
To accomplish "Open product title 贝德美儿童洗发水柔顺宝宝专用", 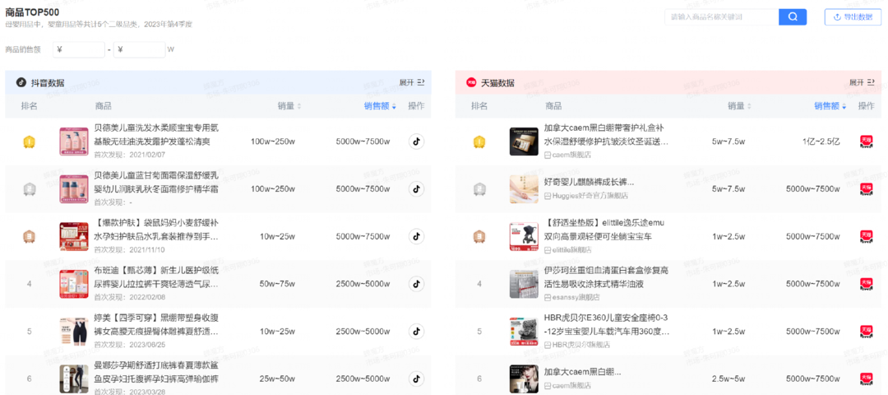I will pyautogui.click(x=156, y=135).
